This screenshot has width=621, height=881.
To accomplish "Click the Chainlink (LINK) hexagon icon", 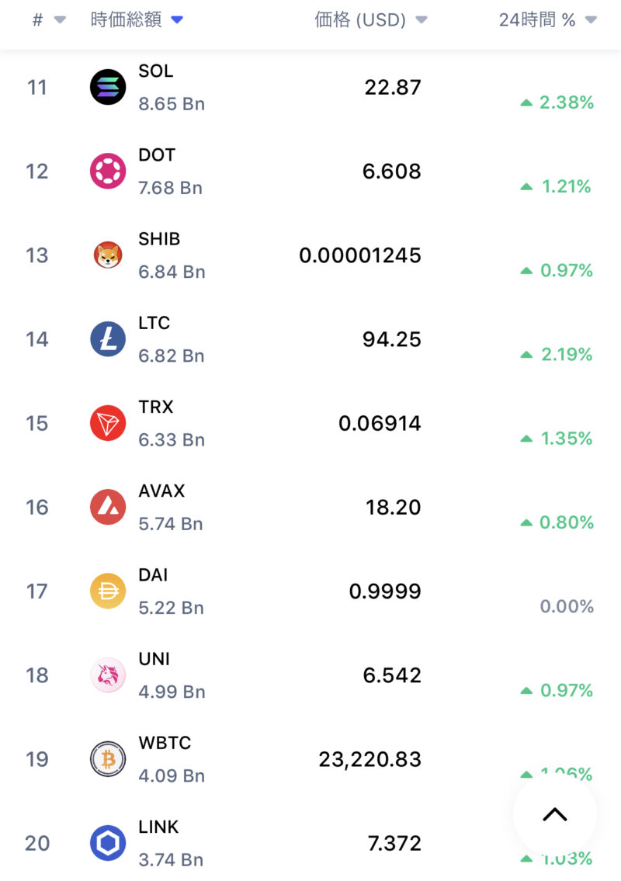I will (x=108, y=843).
